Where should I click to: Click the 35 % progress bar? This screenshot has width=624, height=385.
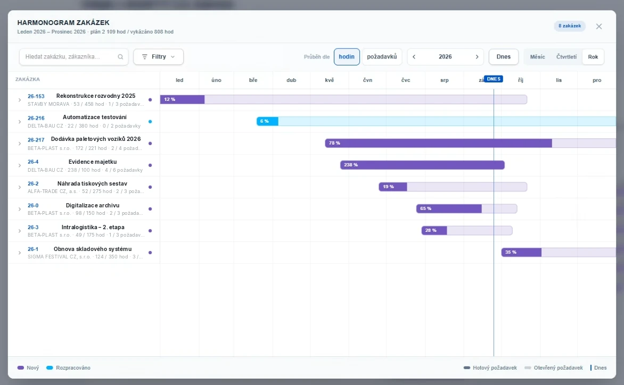tap(559, 252)
